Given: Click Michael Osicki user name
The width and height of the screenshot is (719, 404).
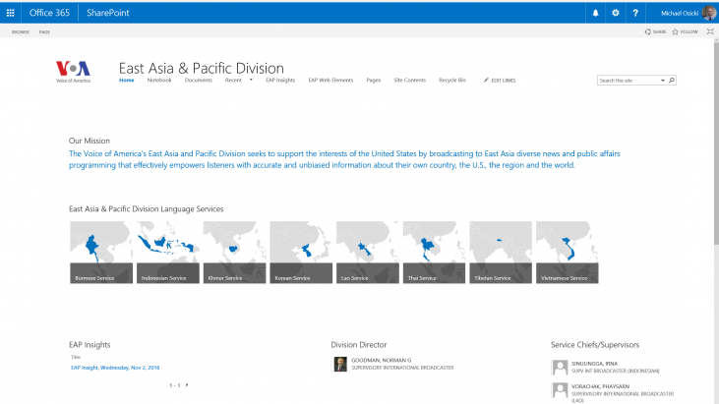Looking at the screenshot, I should 680,14.
